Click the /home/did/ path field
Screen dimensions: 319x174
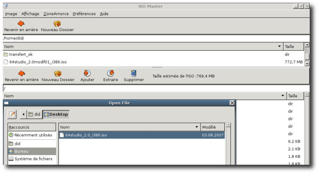[x=156, y=38]
